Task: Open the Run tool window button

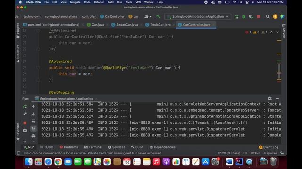Action: [x=29, y=147]
